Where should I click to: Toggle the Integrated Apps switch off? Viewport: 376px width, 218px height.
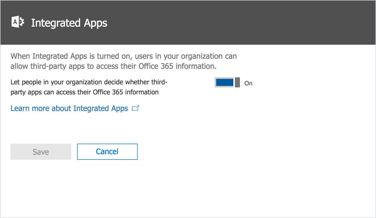coord(227,82)
